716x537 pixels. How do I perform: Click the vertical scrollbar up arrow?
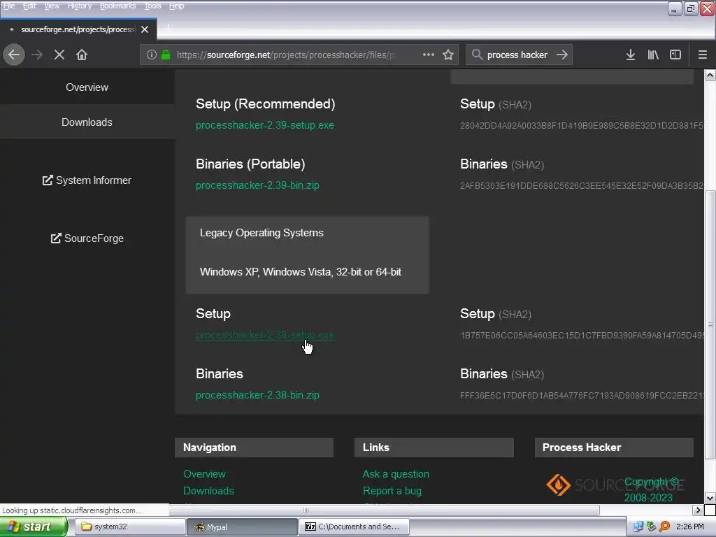point(710,75)
